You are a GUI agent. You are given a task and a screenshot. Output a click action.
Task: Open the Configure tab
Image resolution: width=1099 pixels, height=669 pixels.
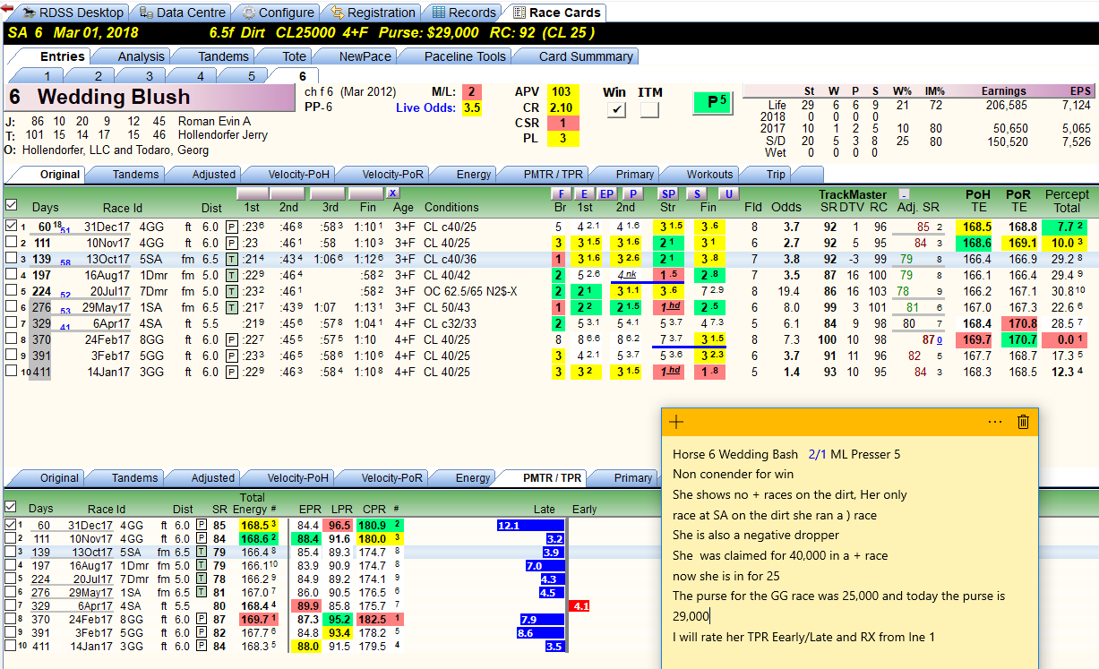pos(277,13)
